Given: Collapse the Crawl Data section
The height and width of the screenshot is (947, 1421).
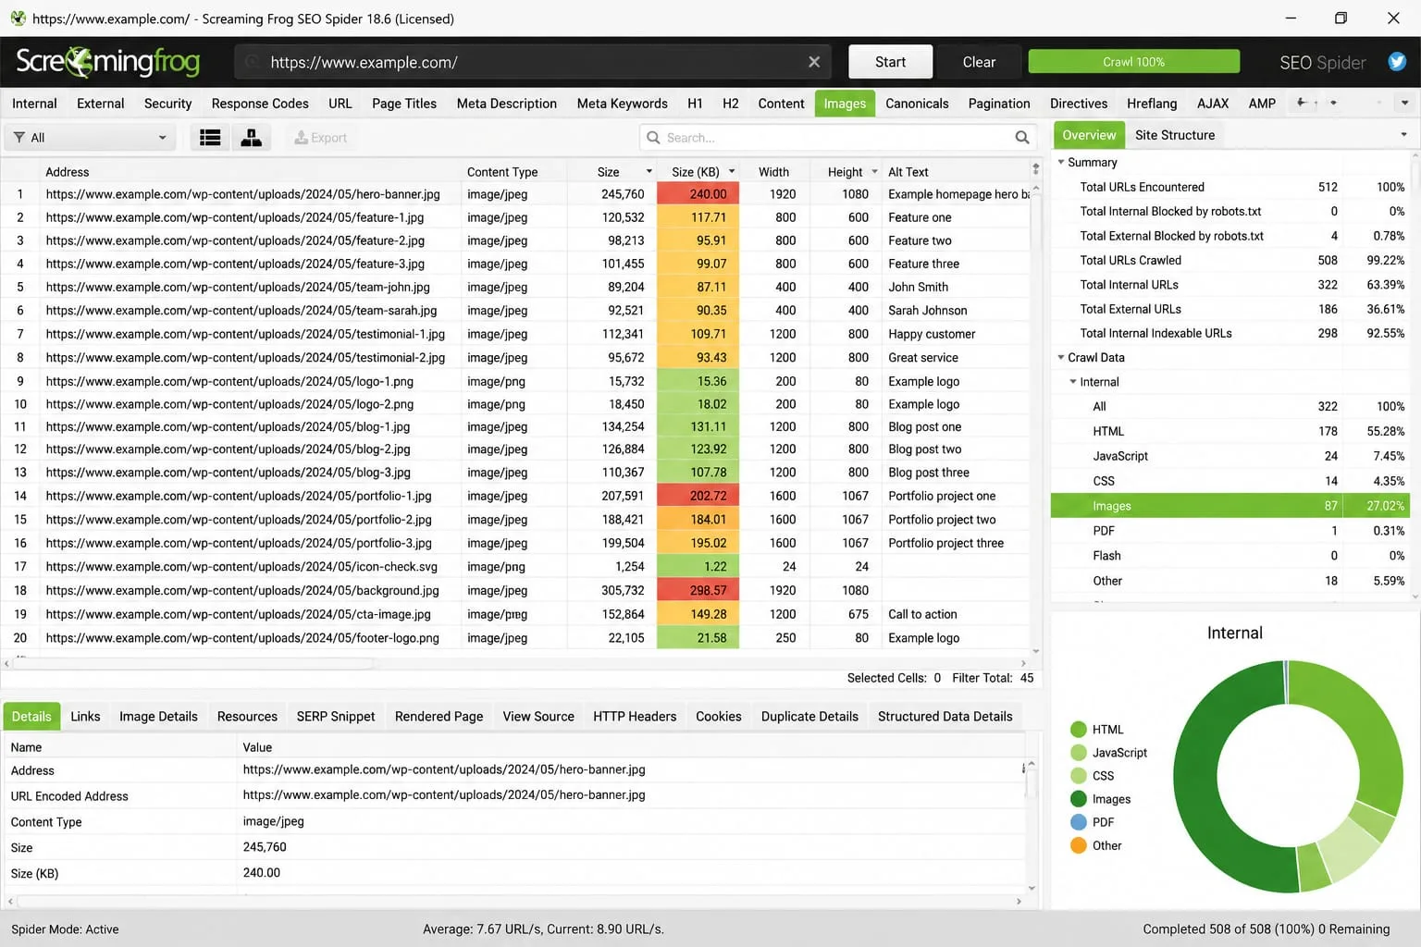Looking at the screenshot, I should tap(1060, 357).
